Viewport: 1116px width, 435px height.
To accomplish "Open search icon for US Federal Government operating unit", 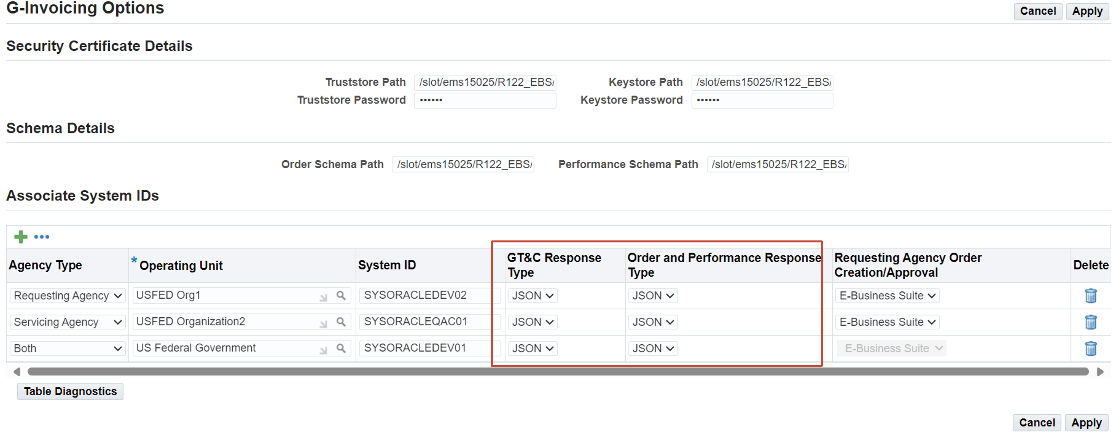I will coord(341,348).
